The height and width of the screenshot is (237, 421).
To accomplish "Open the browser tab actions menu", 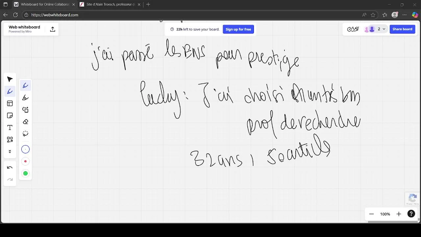I will pos(5,5).
